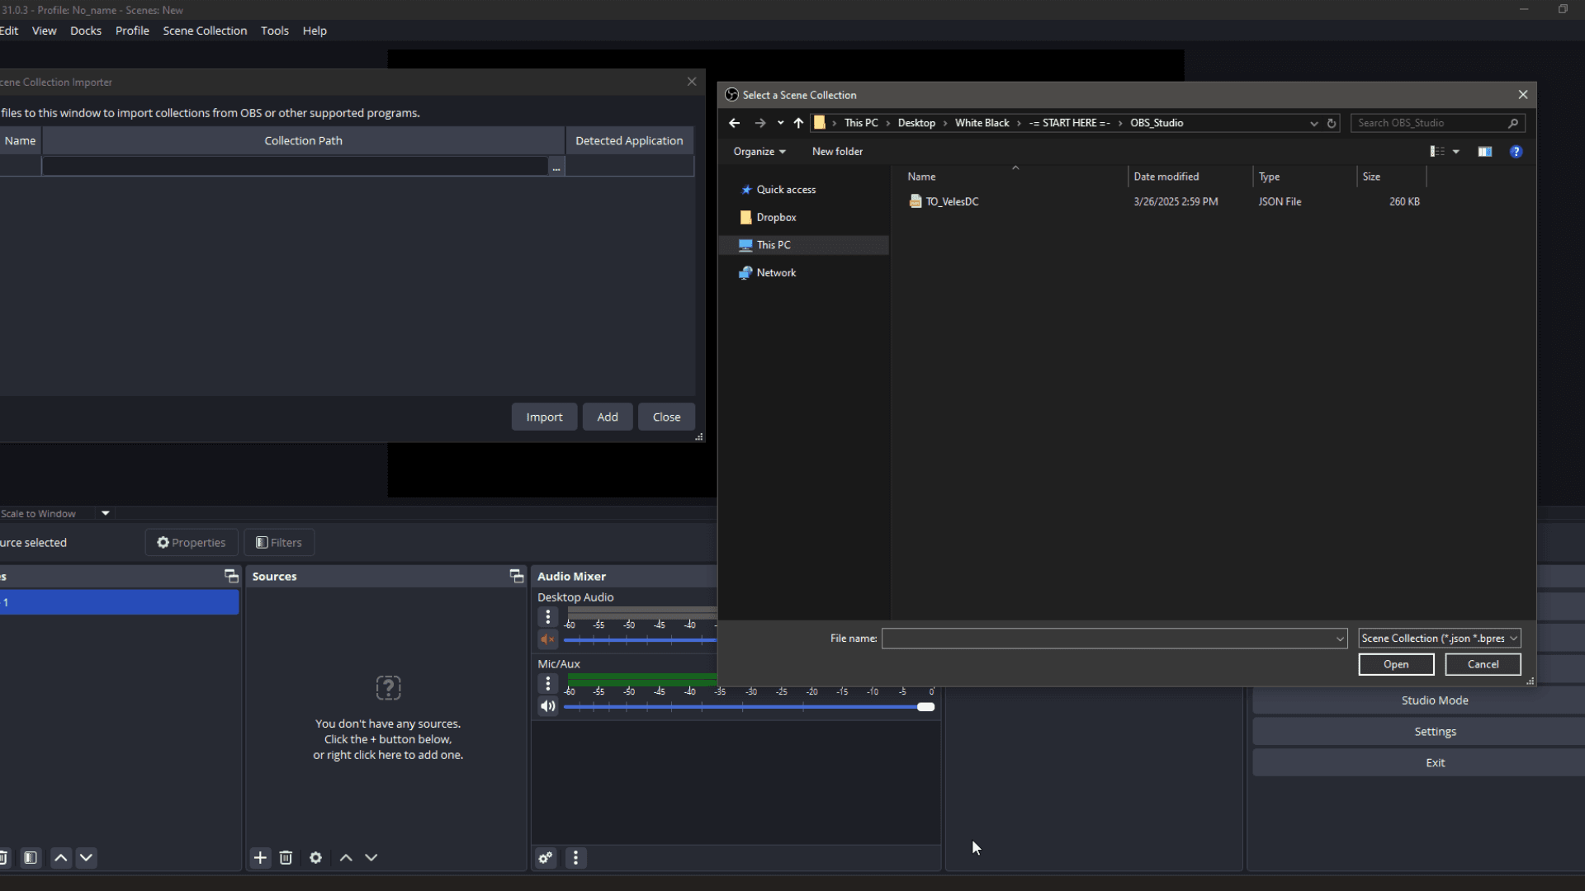Open Mic/Aux options menu
1585x891 pixels.
[548, 684]
